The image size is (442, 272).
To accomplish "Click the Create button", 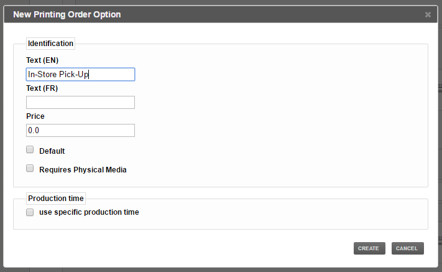I will (x=369, y=248).
